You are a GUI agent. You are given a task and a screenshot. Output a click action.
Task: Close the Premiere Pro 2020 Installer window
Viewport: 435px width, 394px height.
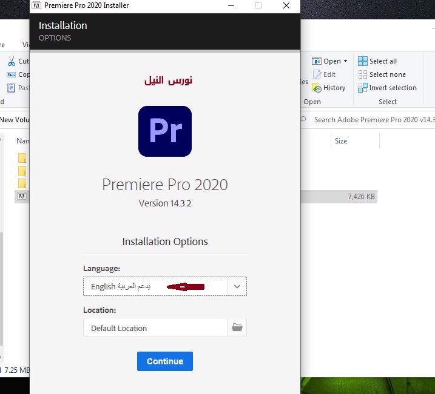point(286,5)
